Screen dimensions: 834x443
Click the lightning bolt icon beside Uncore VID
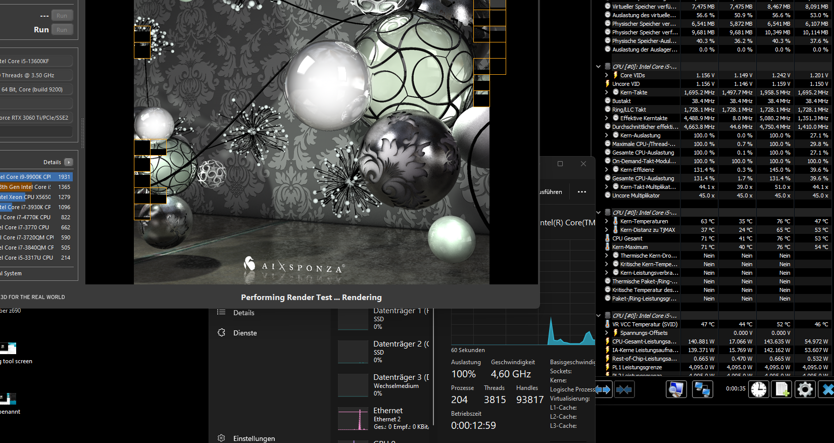point(607,84)
